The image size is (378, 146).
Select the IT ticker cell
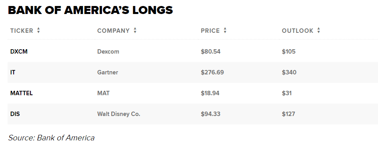(13, 72)
